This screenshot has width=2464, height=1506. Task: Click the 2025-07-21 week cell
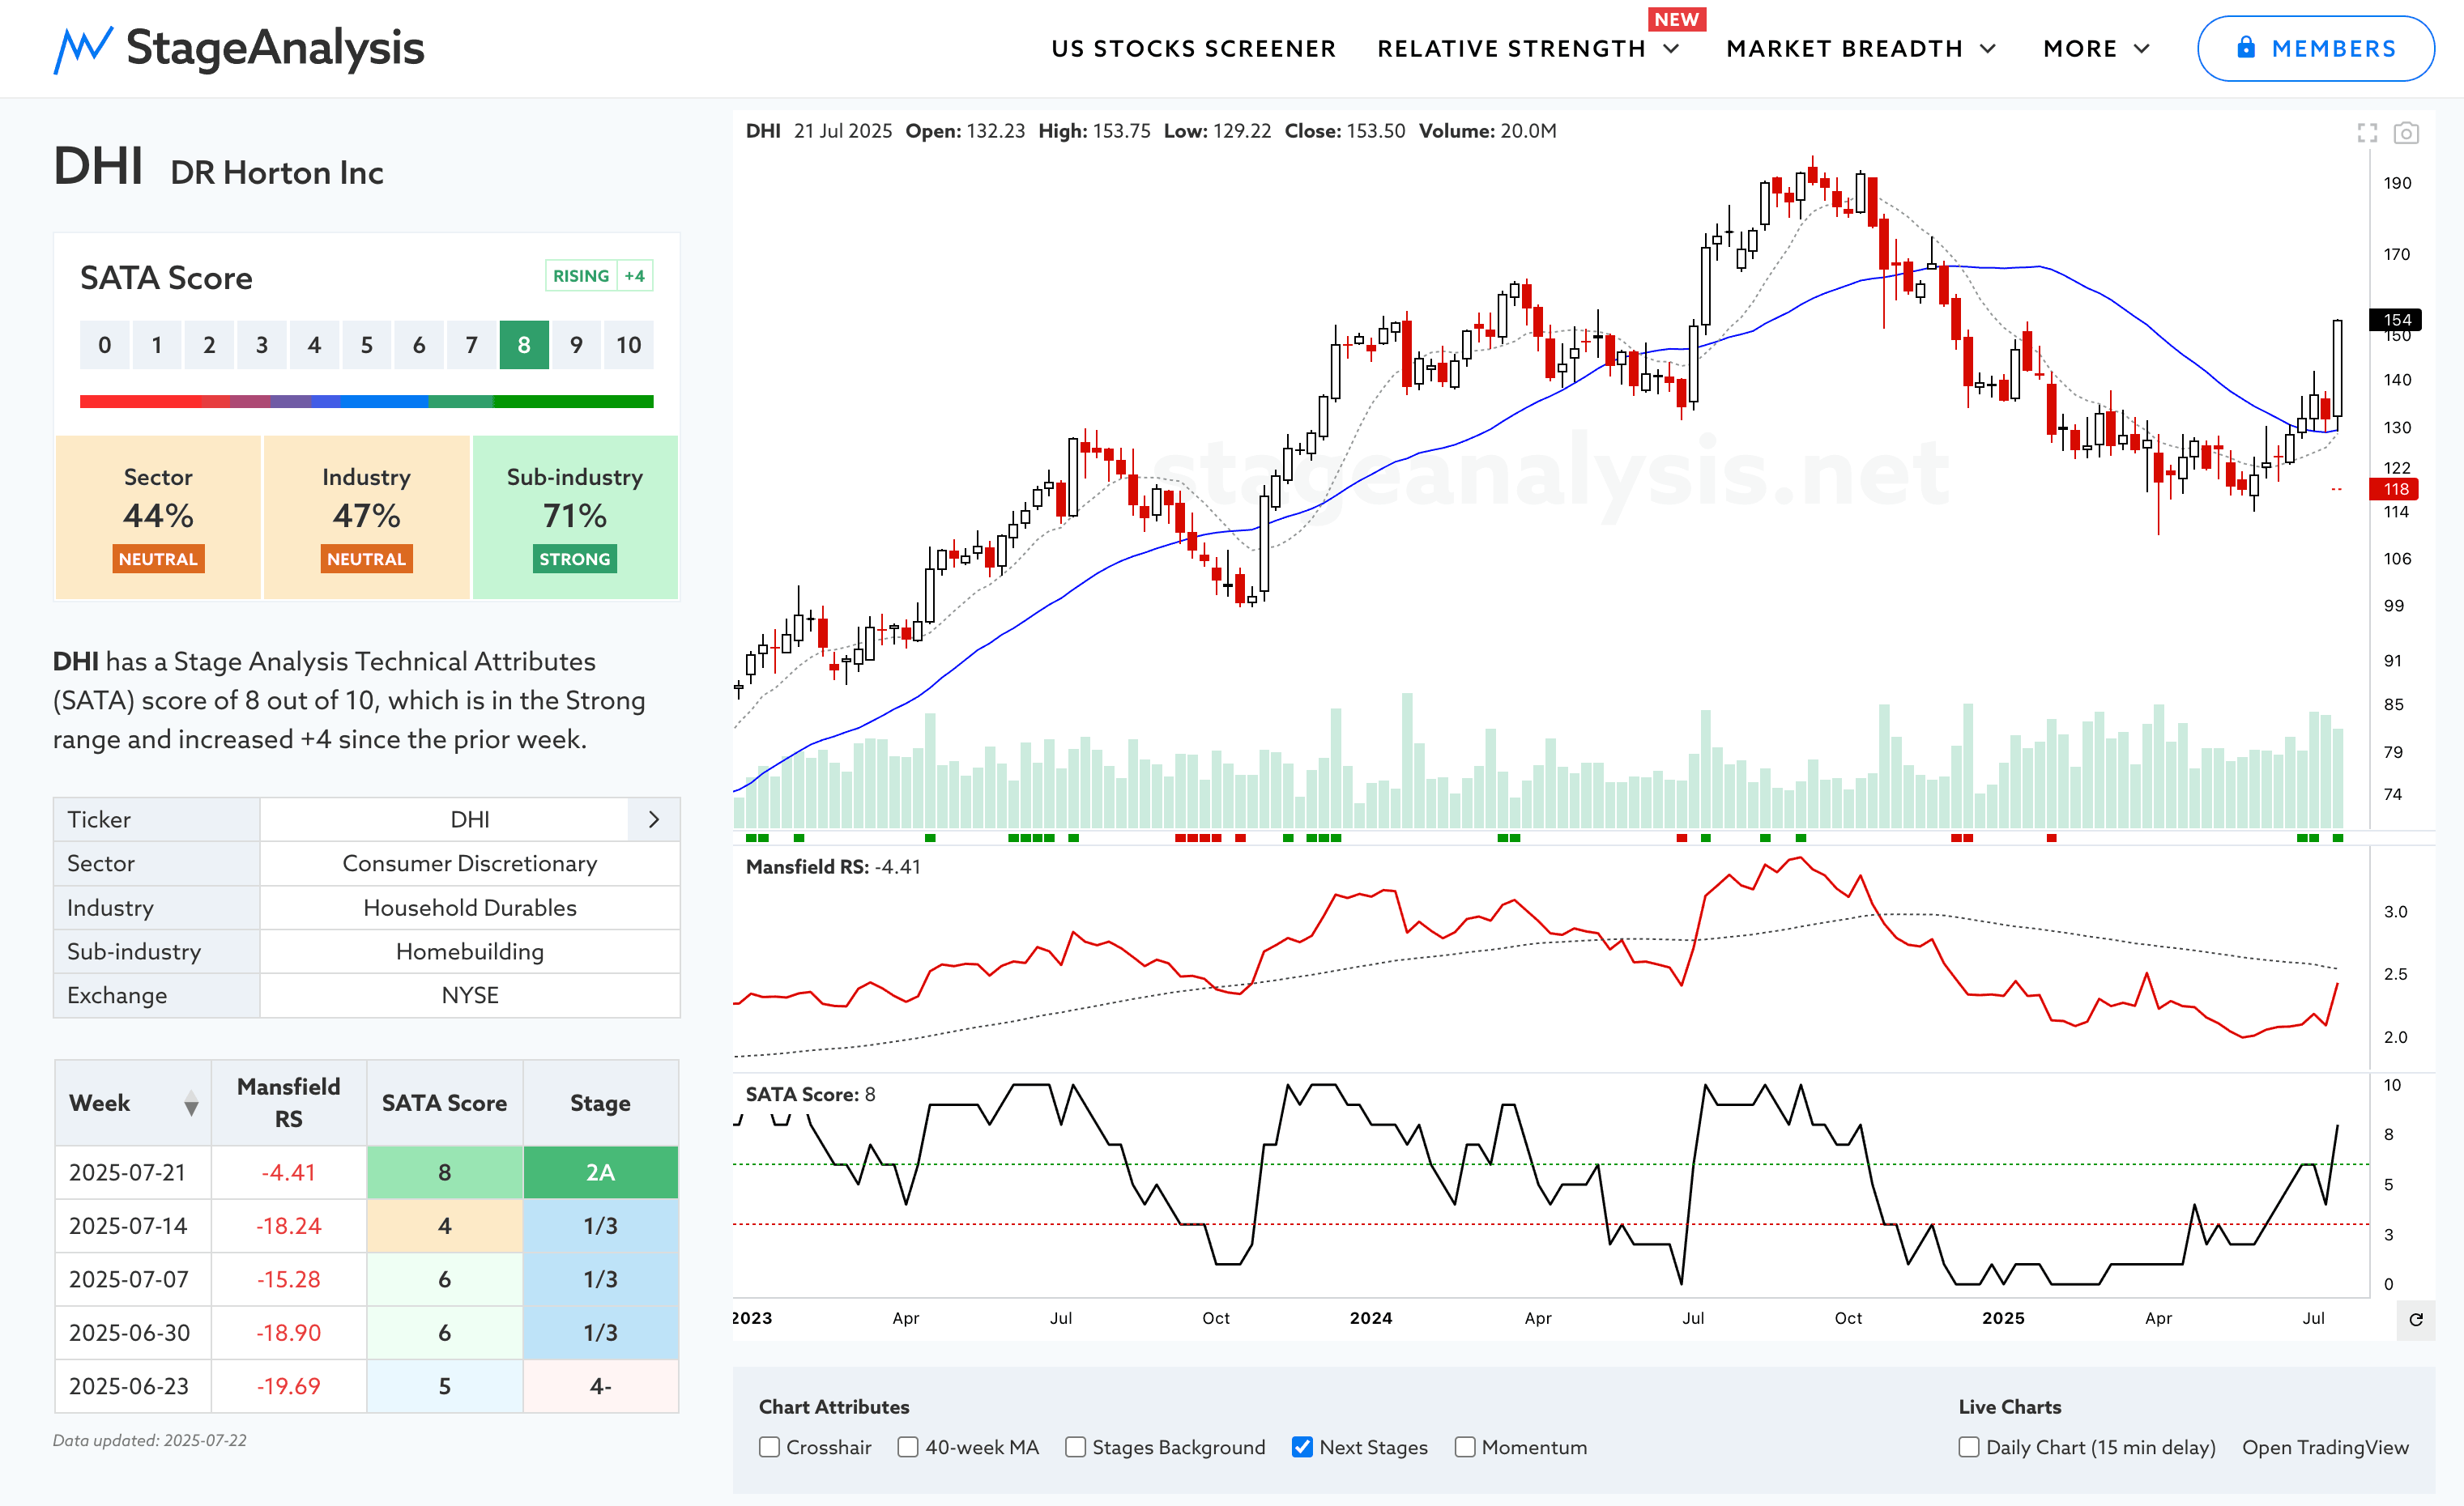coord(133,1172)
